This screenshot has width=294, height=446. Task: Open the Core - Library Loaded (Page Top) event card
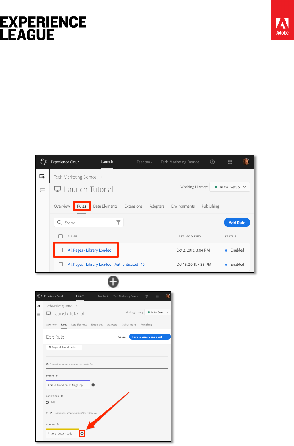68,385
